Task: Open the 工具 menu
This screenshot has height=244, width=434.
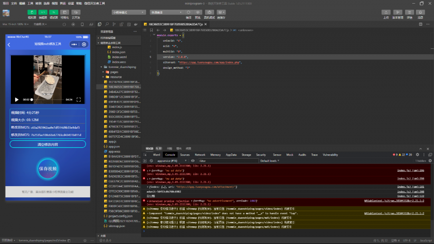Action: (30, 3)
